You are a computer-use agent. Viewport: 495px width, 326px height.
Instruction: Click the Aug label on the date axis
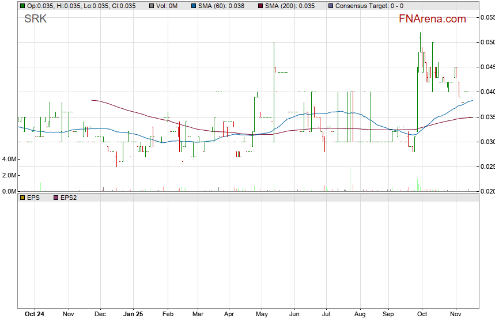point(360,314)
